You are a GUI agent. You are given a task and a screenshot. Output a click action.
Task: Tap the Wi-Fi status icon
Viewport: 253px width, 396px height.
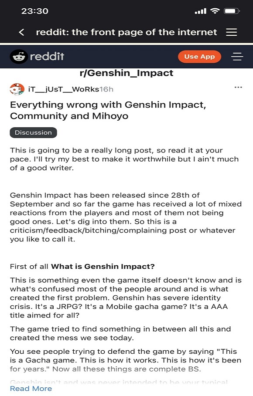(215, 11)
